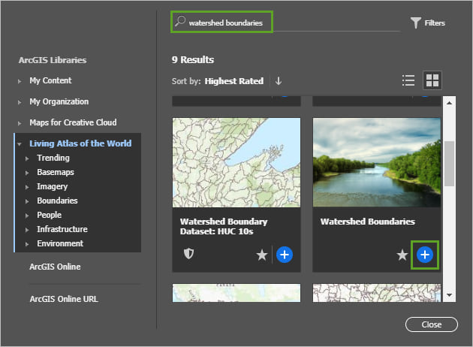
Task: Switch to grid view layout
Action: pyautogui.click(x=432, y=80)
